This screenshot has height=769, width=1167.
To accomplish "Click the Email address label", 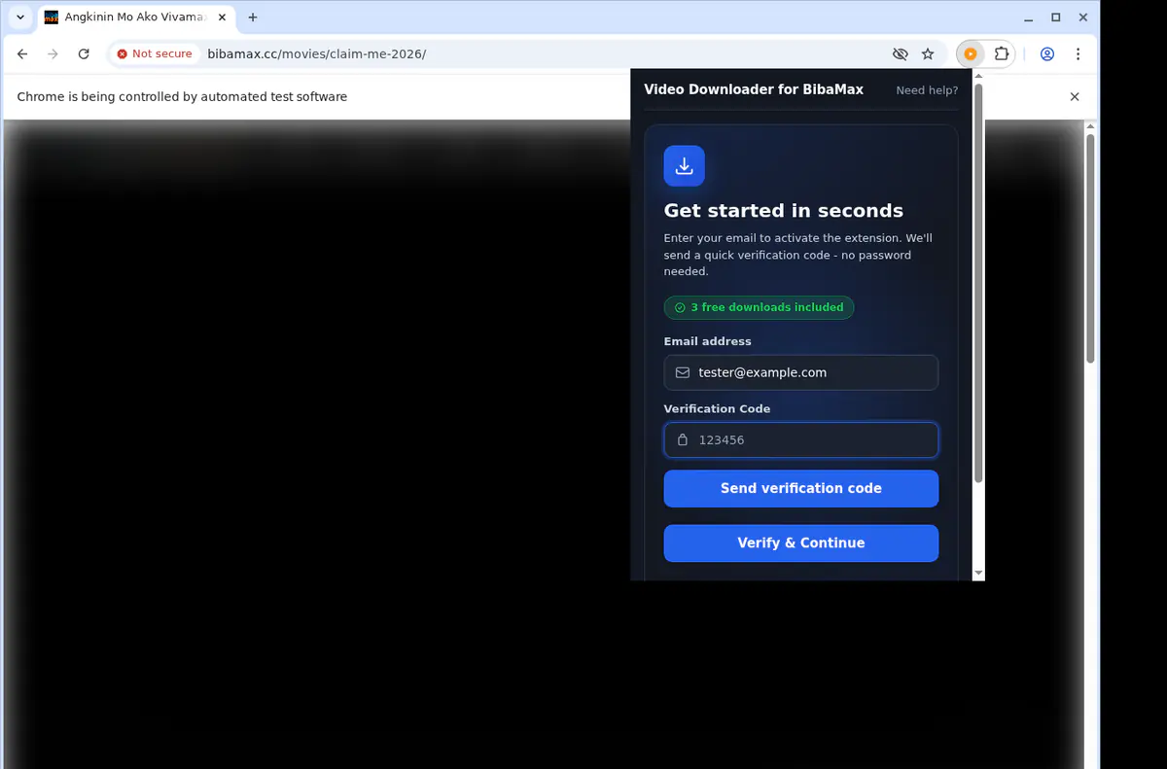I will click(x=708, y=341).
